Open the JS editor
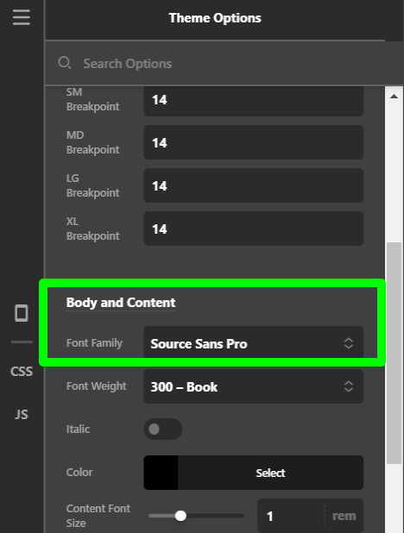Screen dimensions: 404x533 [22, 414]
